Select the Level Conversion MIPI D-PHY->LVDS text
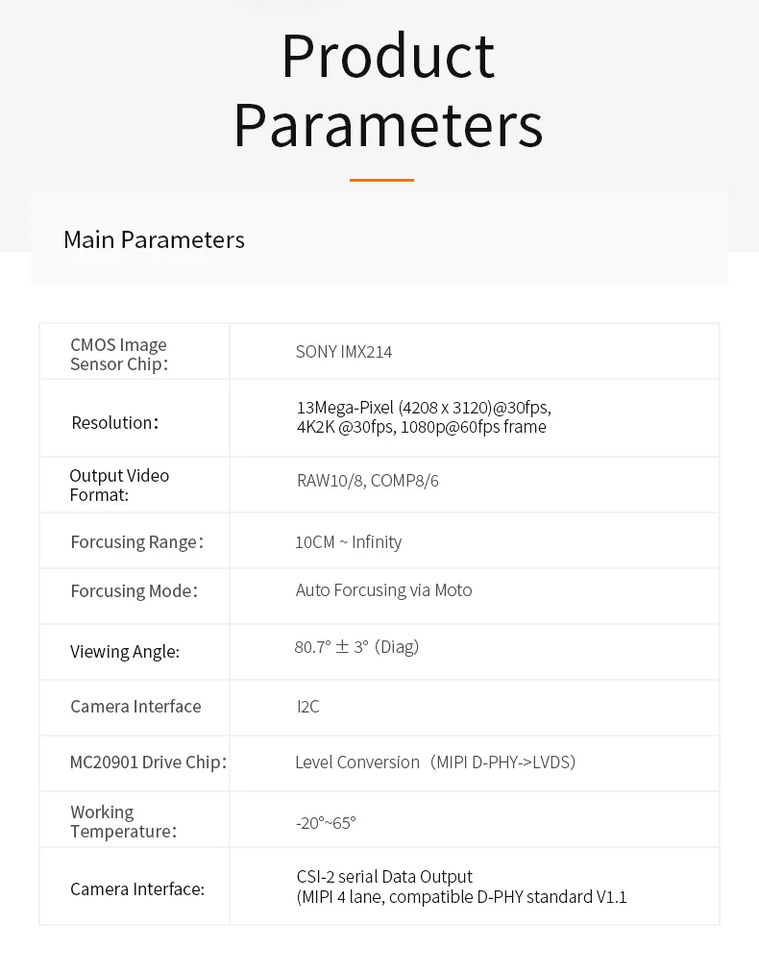759x975 pixels. click(434, 762)
